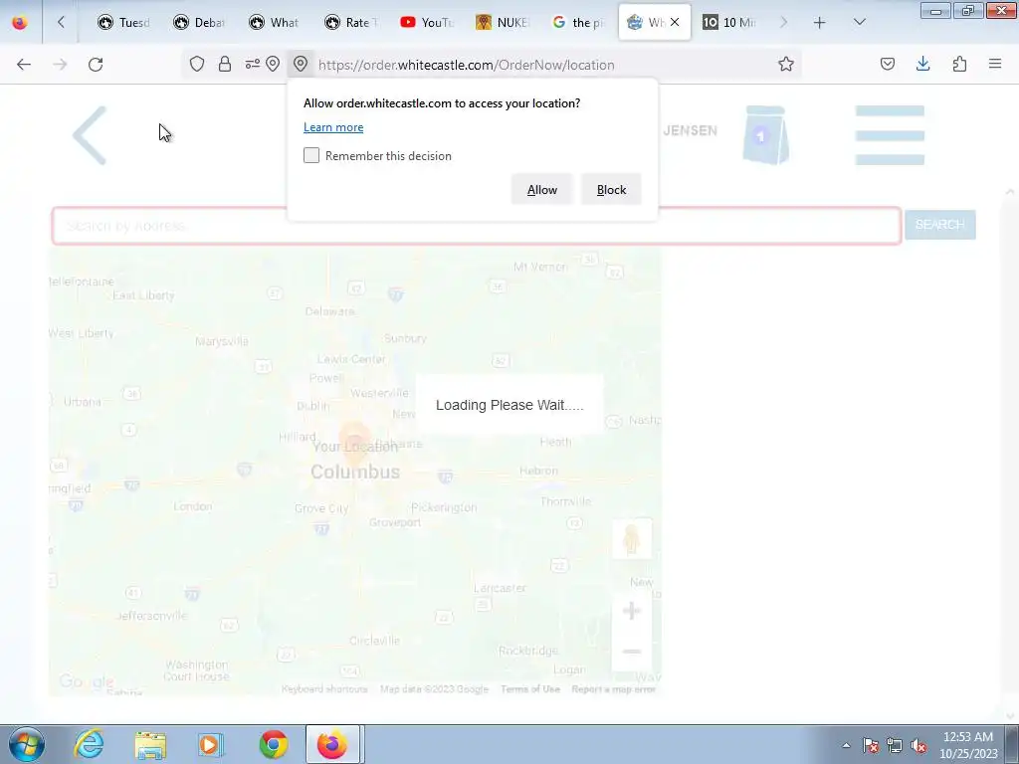
Task: Open Firefox View icon in tab bar
Action: click(x=20, y=22)
